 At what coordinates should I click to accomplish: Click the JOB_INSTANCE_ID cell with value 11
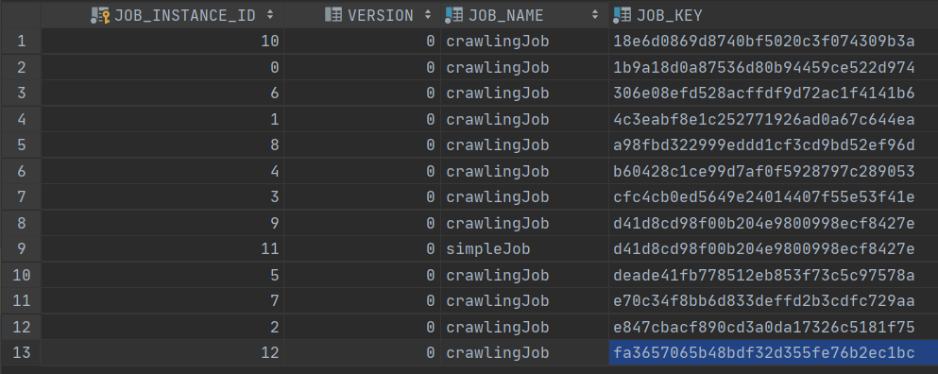coord(162,249)
